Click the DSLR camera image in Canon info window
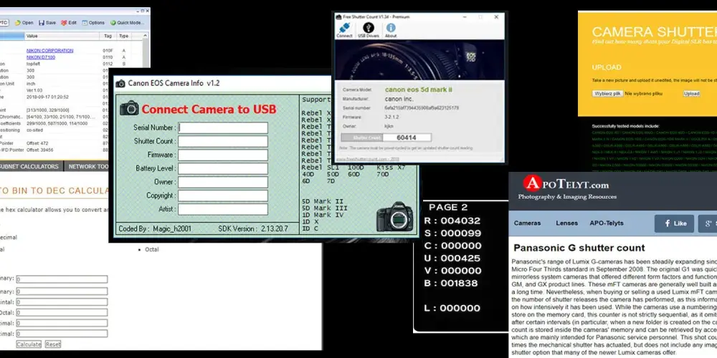Viewport: 717px width, 358px height. point(394,216)
